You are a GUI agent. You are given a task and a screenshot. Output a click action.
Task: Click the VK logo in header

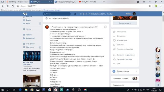pos(25,14)
